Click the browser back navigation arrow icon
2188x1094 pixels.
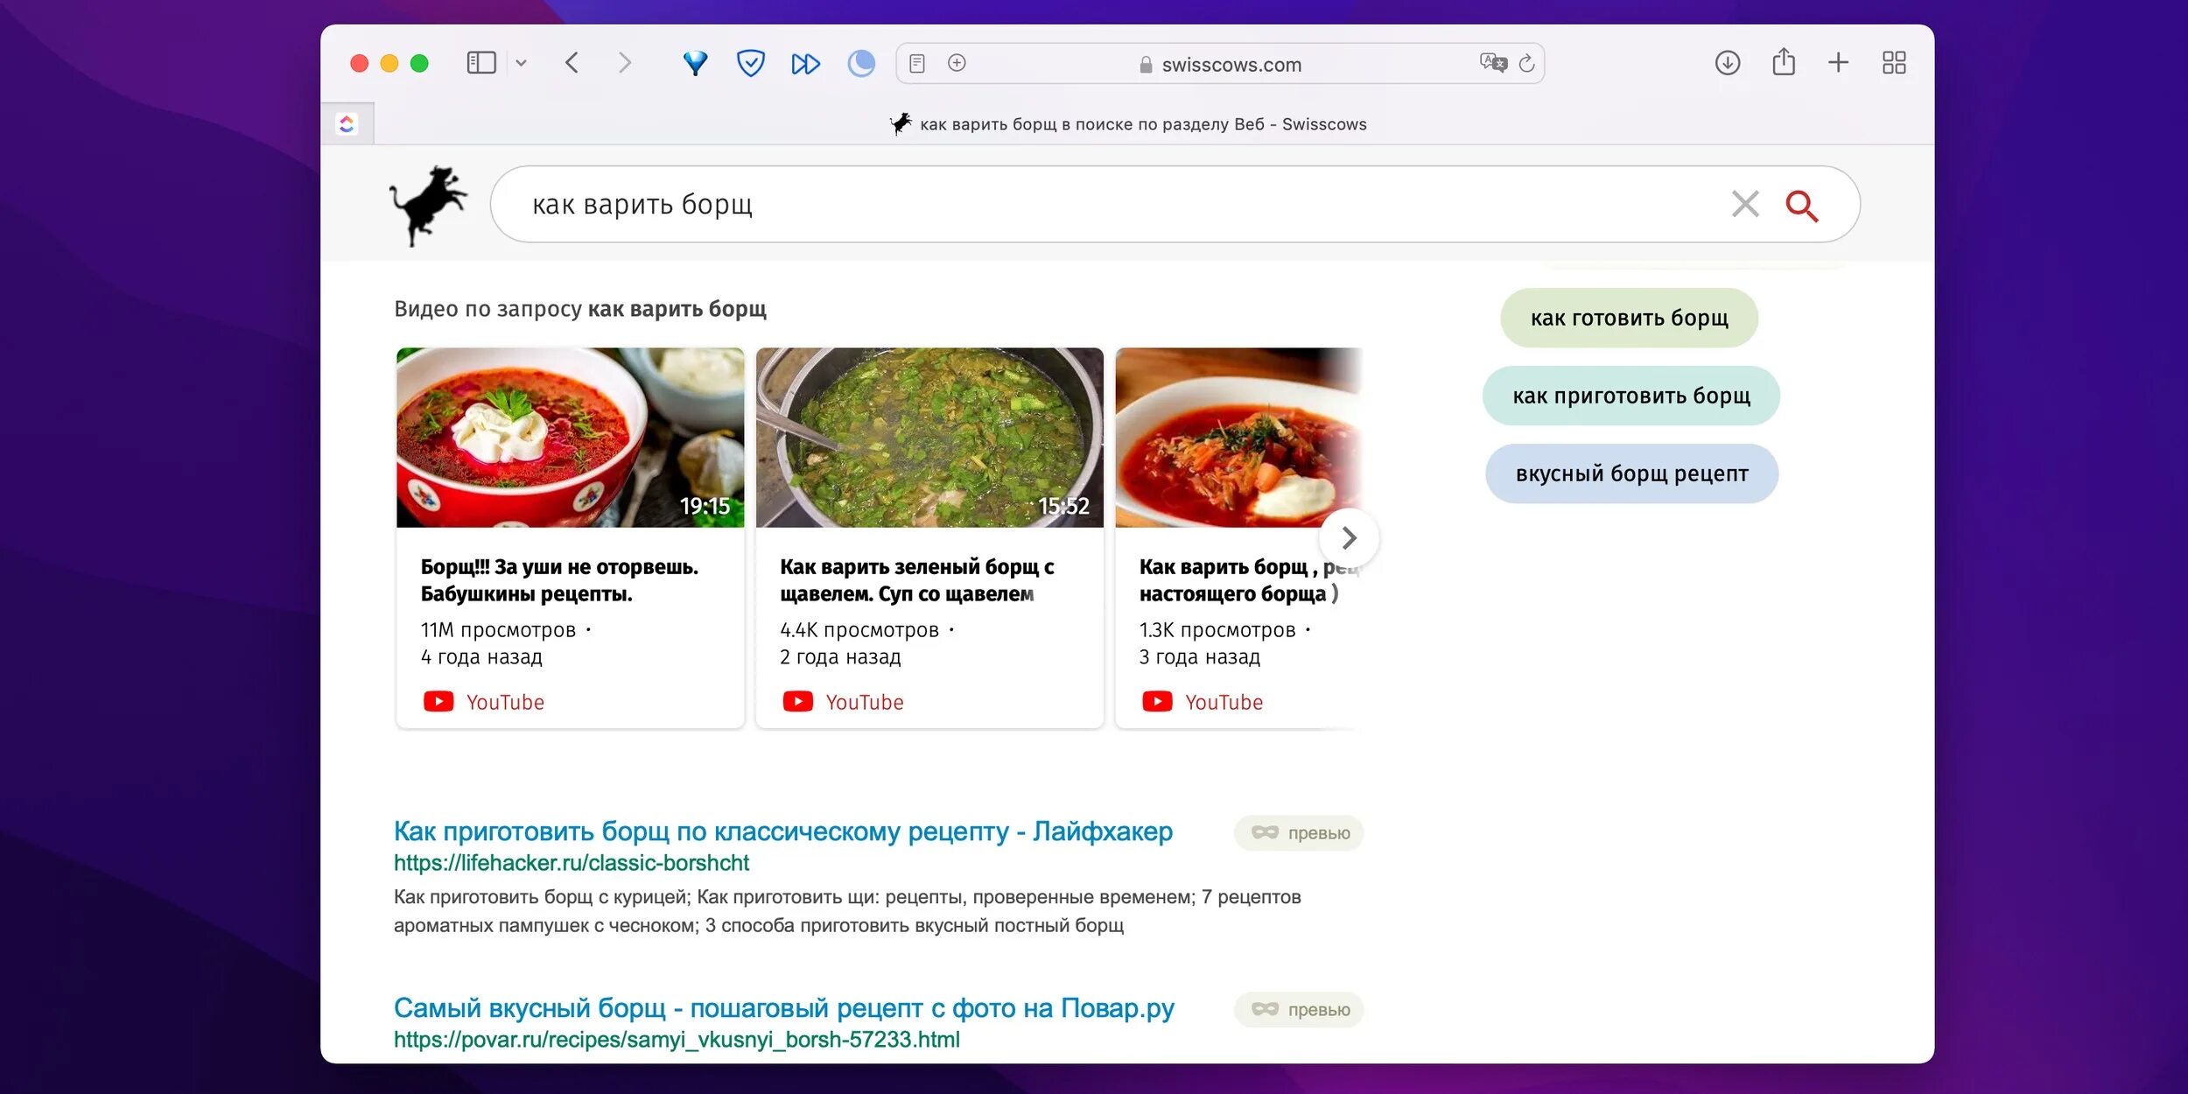pyautogui.click(x=571, y=64)
